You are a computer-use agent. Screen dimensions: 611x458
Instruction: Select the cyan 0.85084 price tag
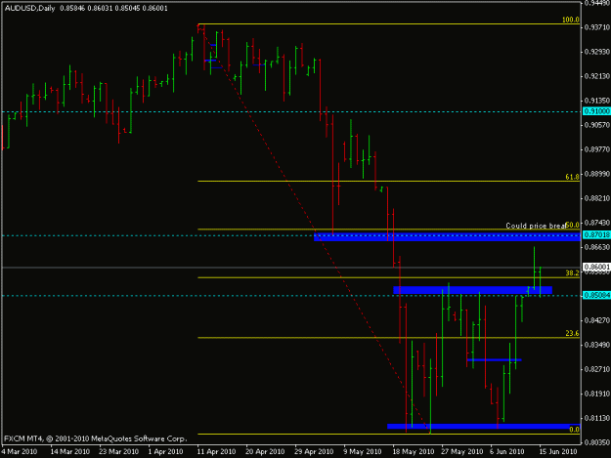click(596, 295)
